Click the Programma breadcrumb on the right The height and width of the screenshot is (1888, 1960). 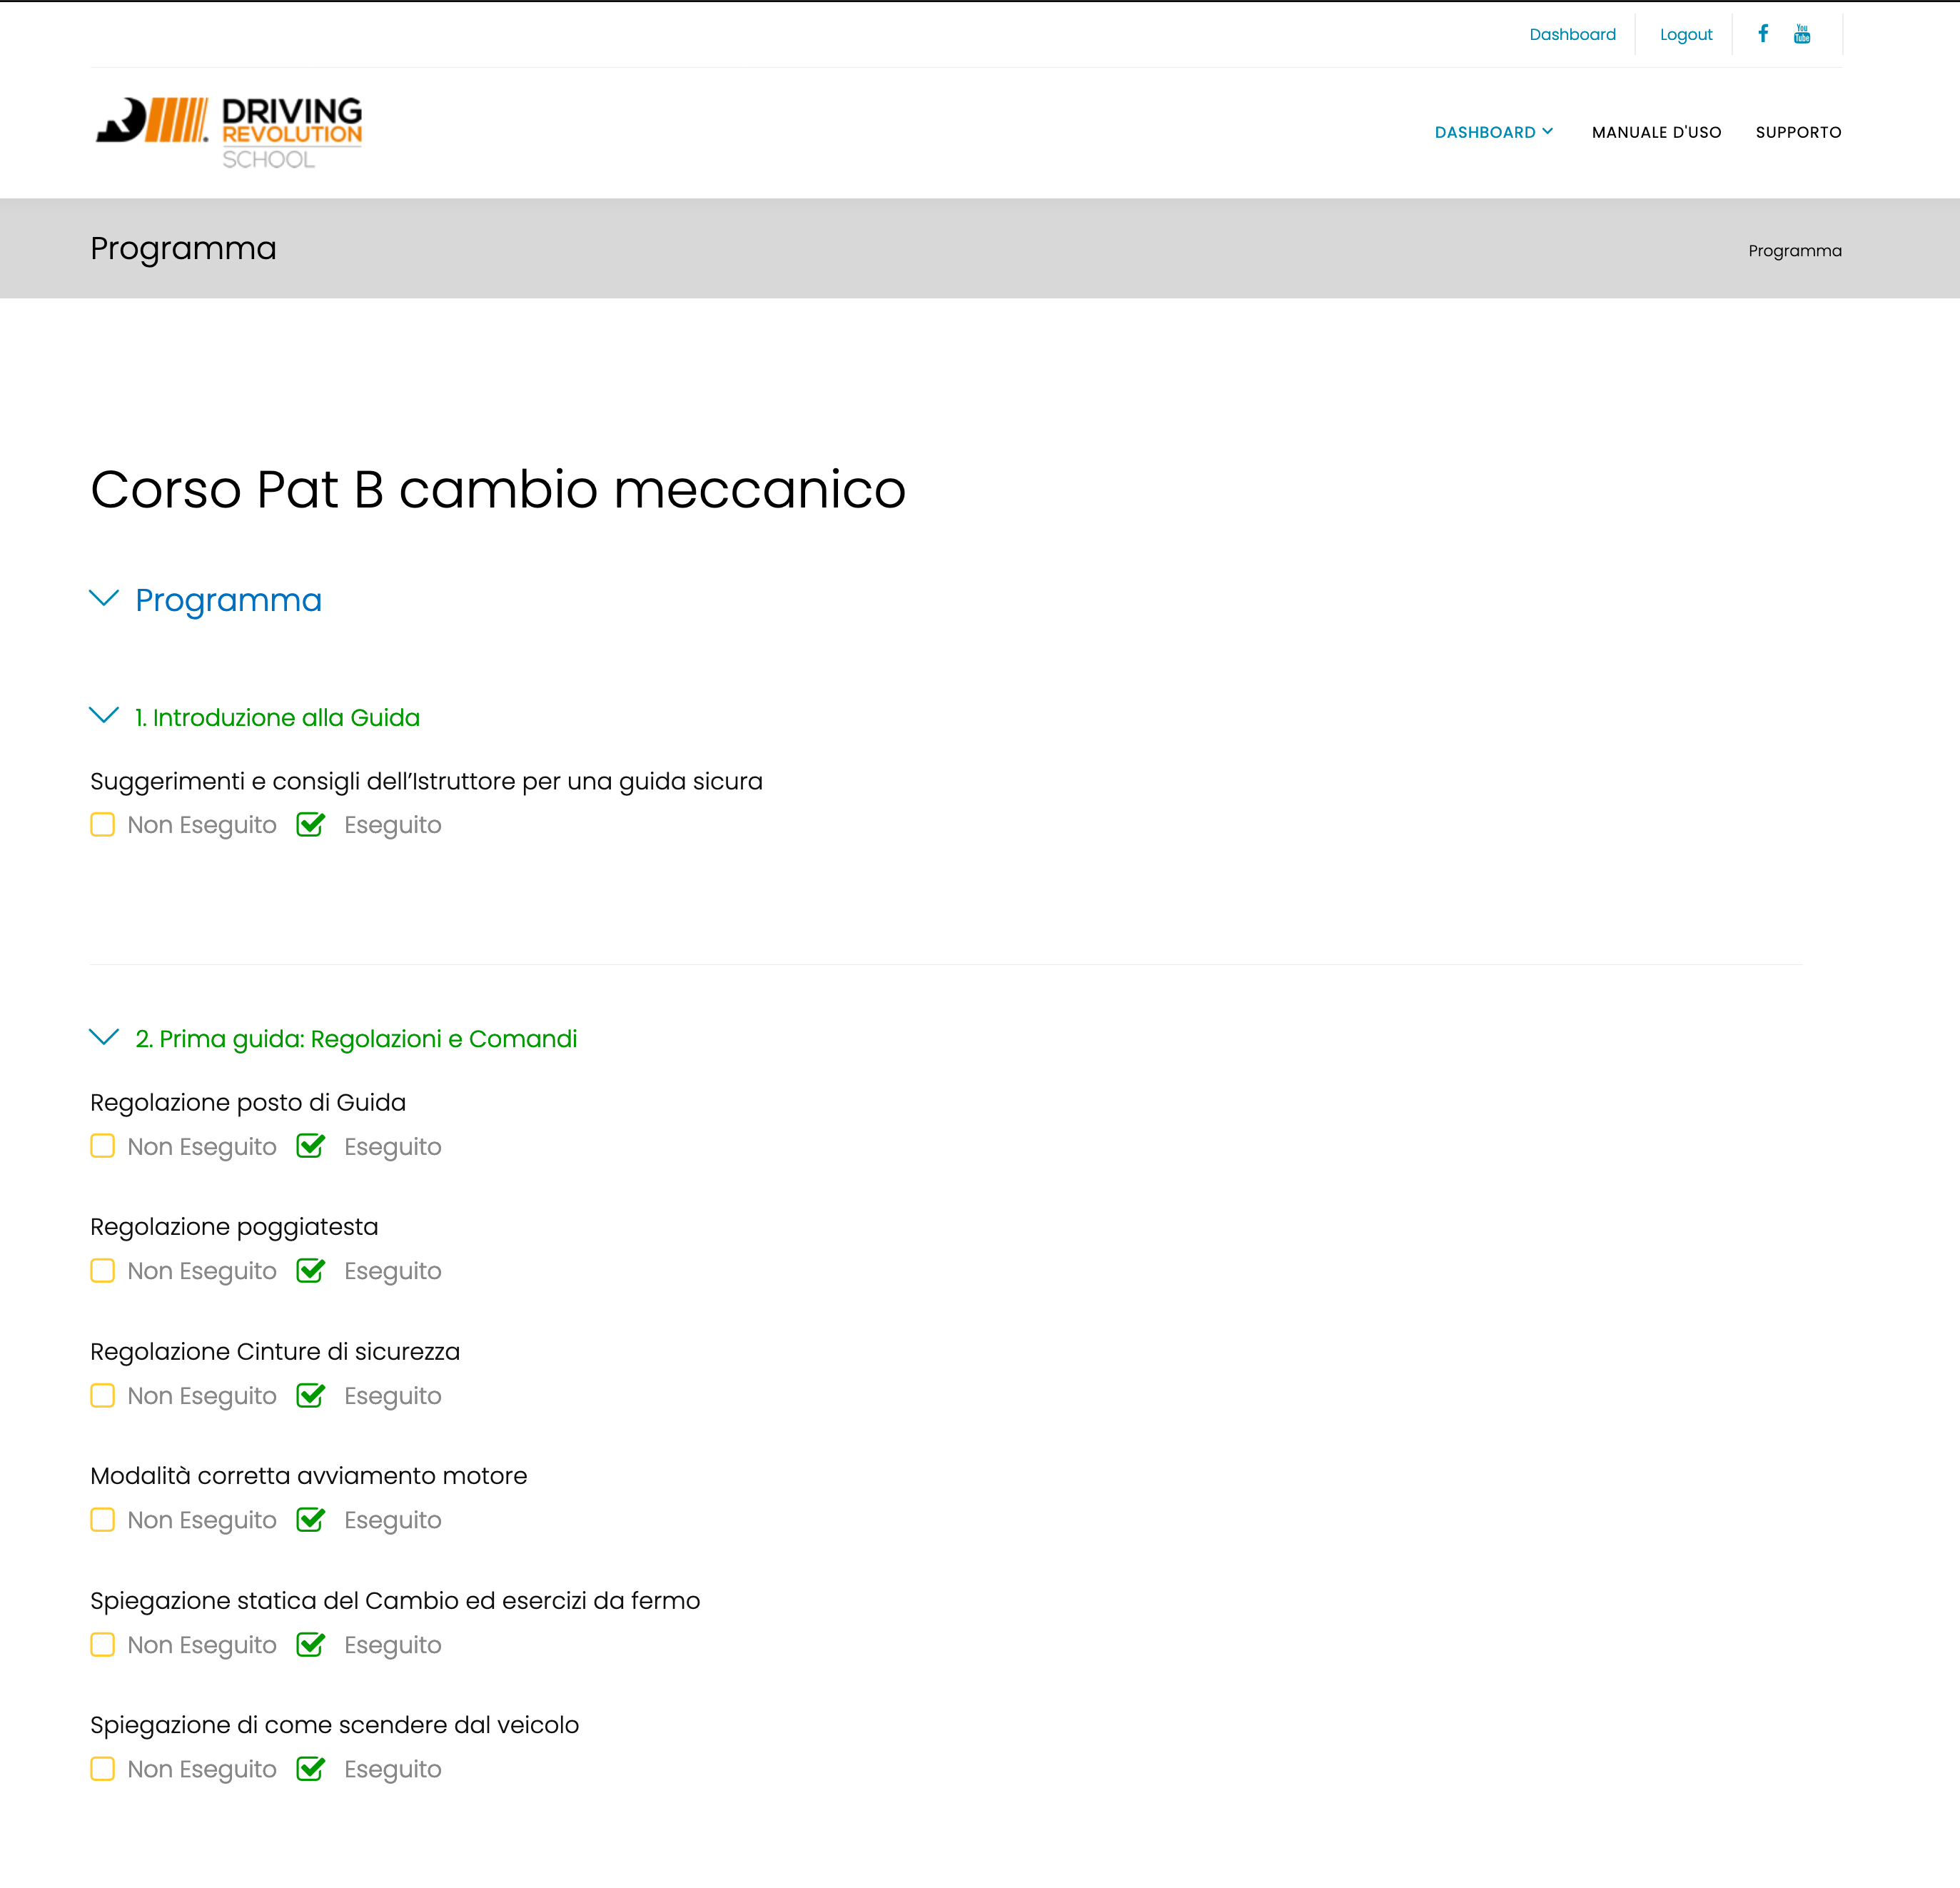coord(1794,251)
